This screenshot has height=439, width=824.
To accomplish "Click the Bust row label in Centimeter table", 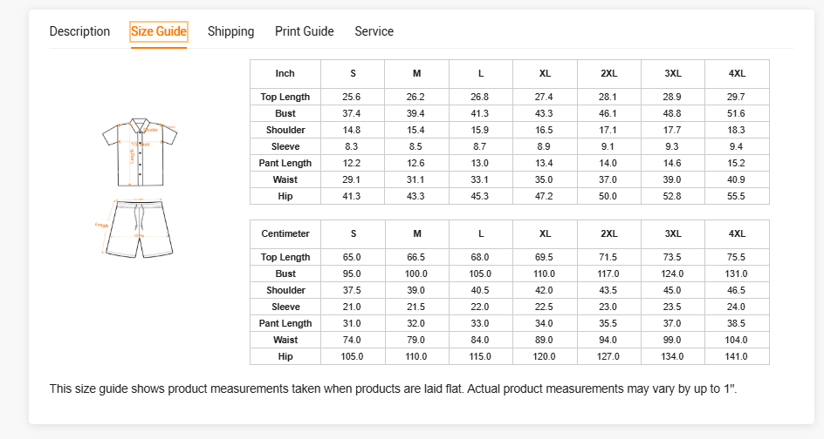I will (x=285, y=274).
